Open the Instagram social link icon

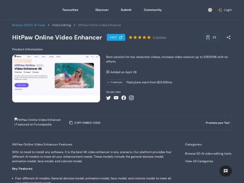(131, 98)
